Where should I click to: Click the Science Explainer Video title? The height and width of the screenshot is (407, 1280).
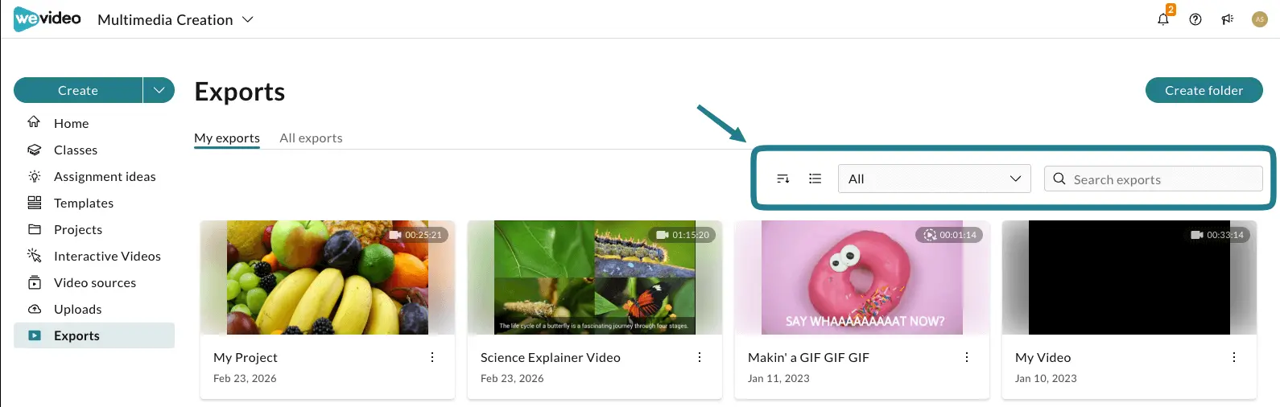[x=551, y=357]
